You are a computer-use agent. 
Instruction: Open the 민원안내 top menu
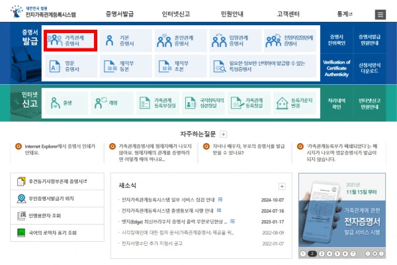(x=232, y=14)
